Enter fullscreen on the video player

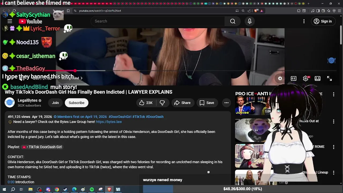click(329, 79)
